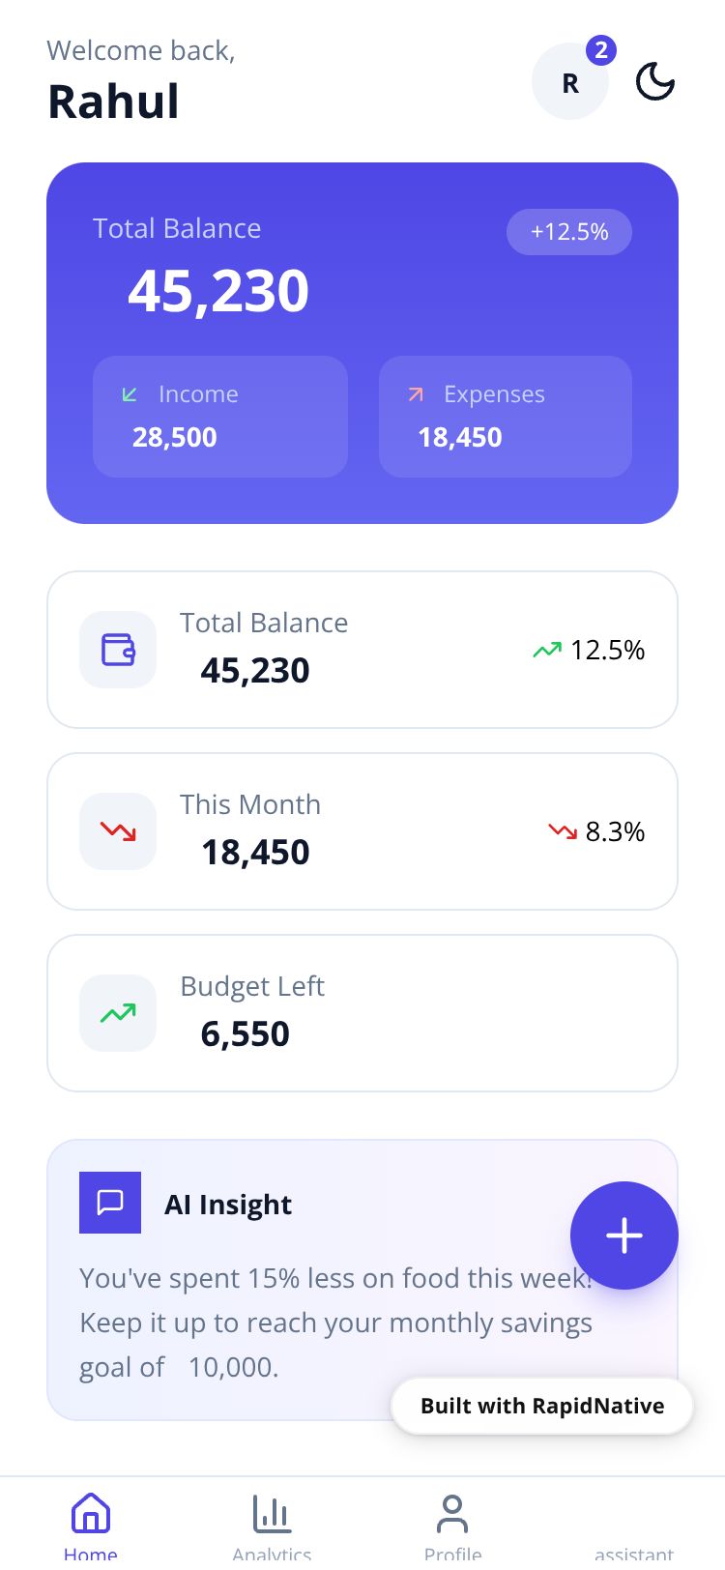Click the Income arrow icon
The height and width of the screenshot is (1570, 725).
click(x=130, y=394)
